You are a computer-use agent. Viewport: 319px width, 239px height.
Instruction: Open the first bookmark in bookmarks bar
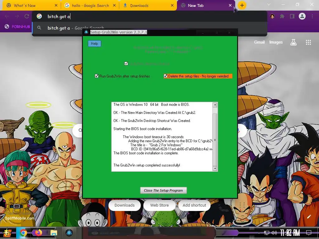(x=17, y=27)
